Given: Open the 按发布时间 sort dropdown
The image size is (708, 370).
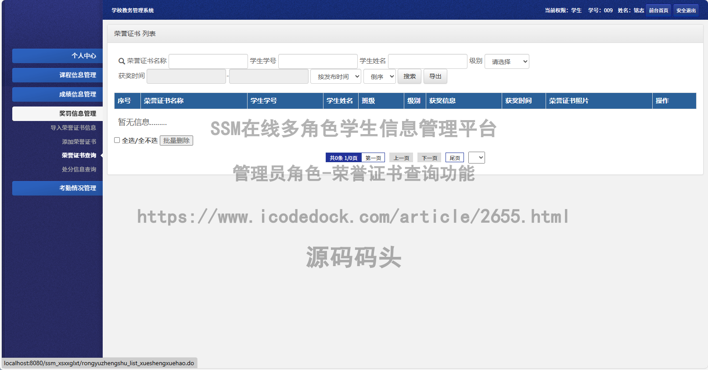Looking at the screenshot, I should coord(336,77).
